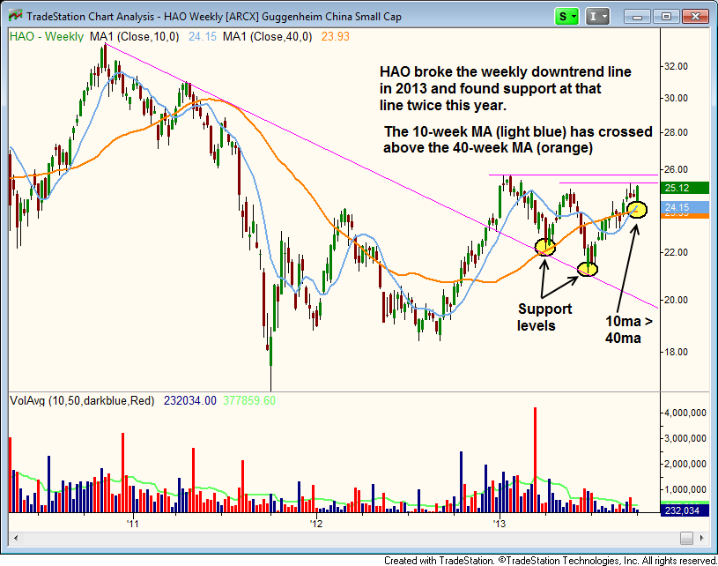718x566 pixels.
Task: Click the 4,000,000 volume axis label
Action: pos(685,413)
